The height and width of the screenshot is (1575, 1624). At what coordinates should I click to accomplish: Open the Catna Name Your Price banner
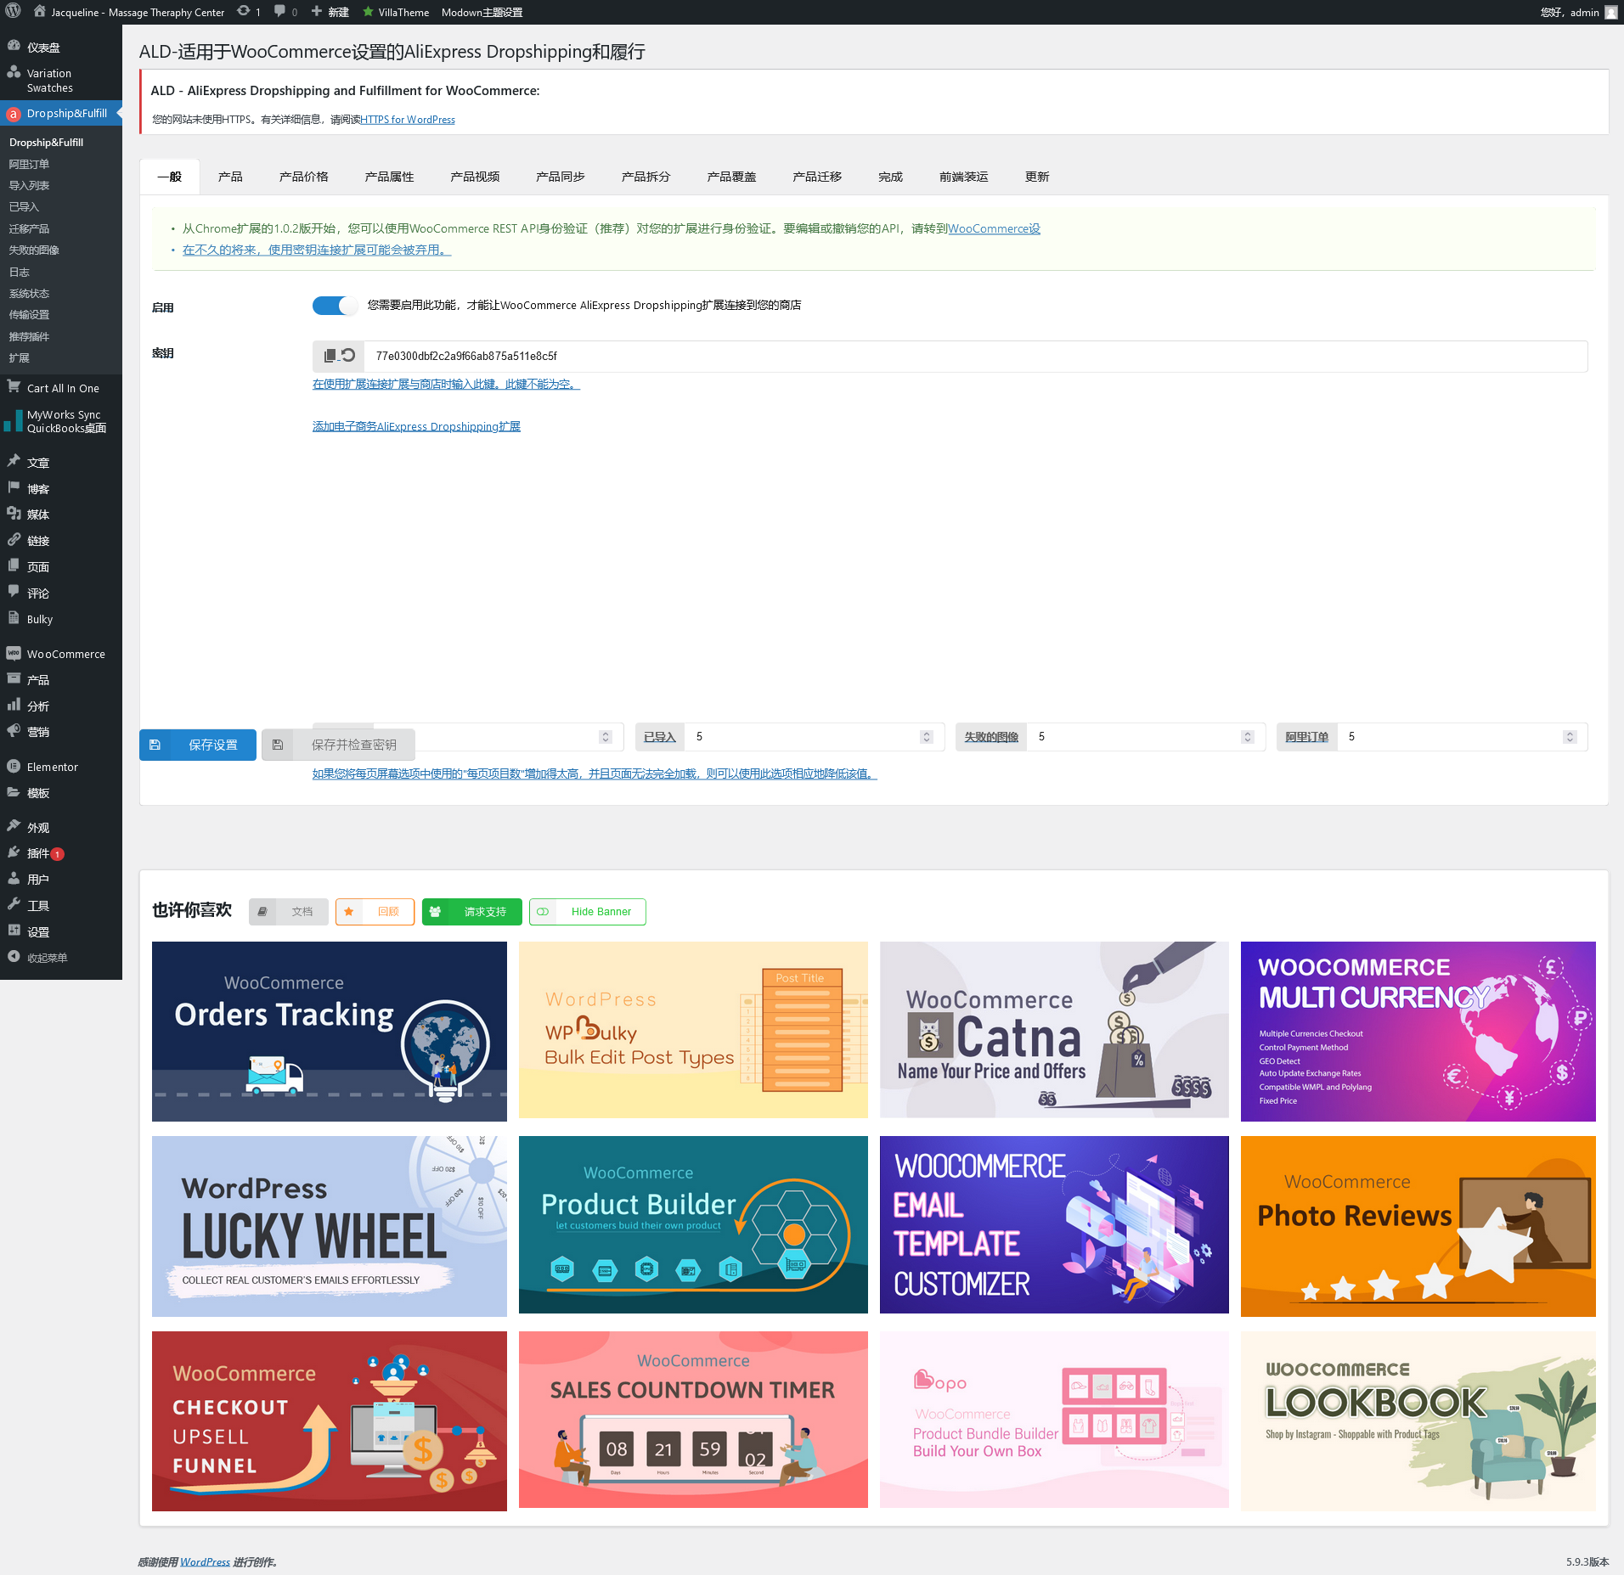point(1054,1029)
